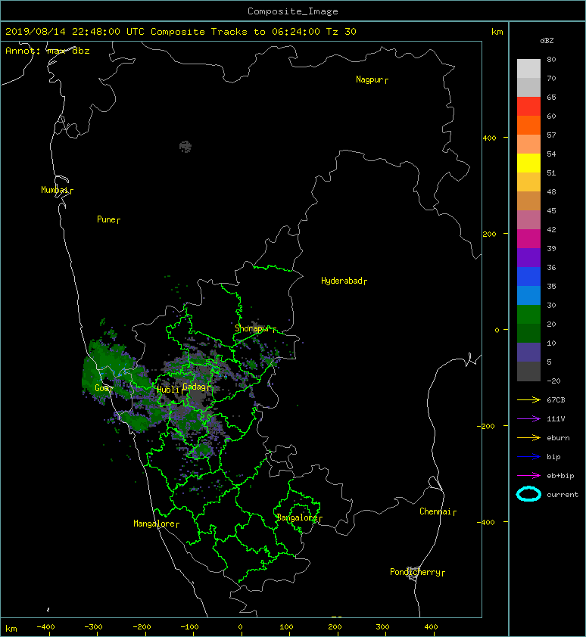Click the slate violet 10 dBZ swatch
Screen dimensions: 586x637
[528, 353]
